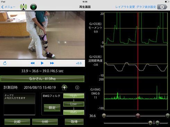Tap the GJ-GS(右) モーメント graph
This screenshot has height=127, width=170.
pos(136,28)
